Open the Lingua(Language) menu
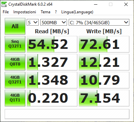 tap(77, 12)
